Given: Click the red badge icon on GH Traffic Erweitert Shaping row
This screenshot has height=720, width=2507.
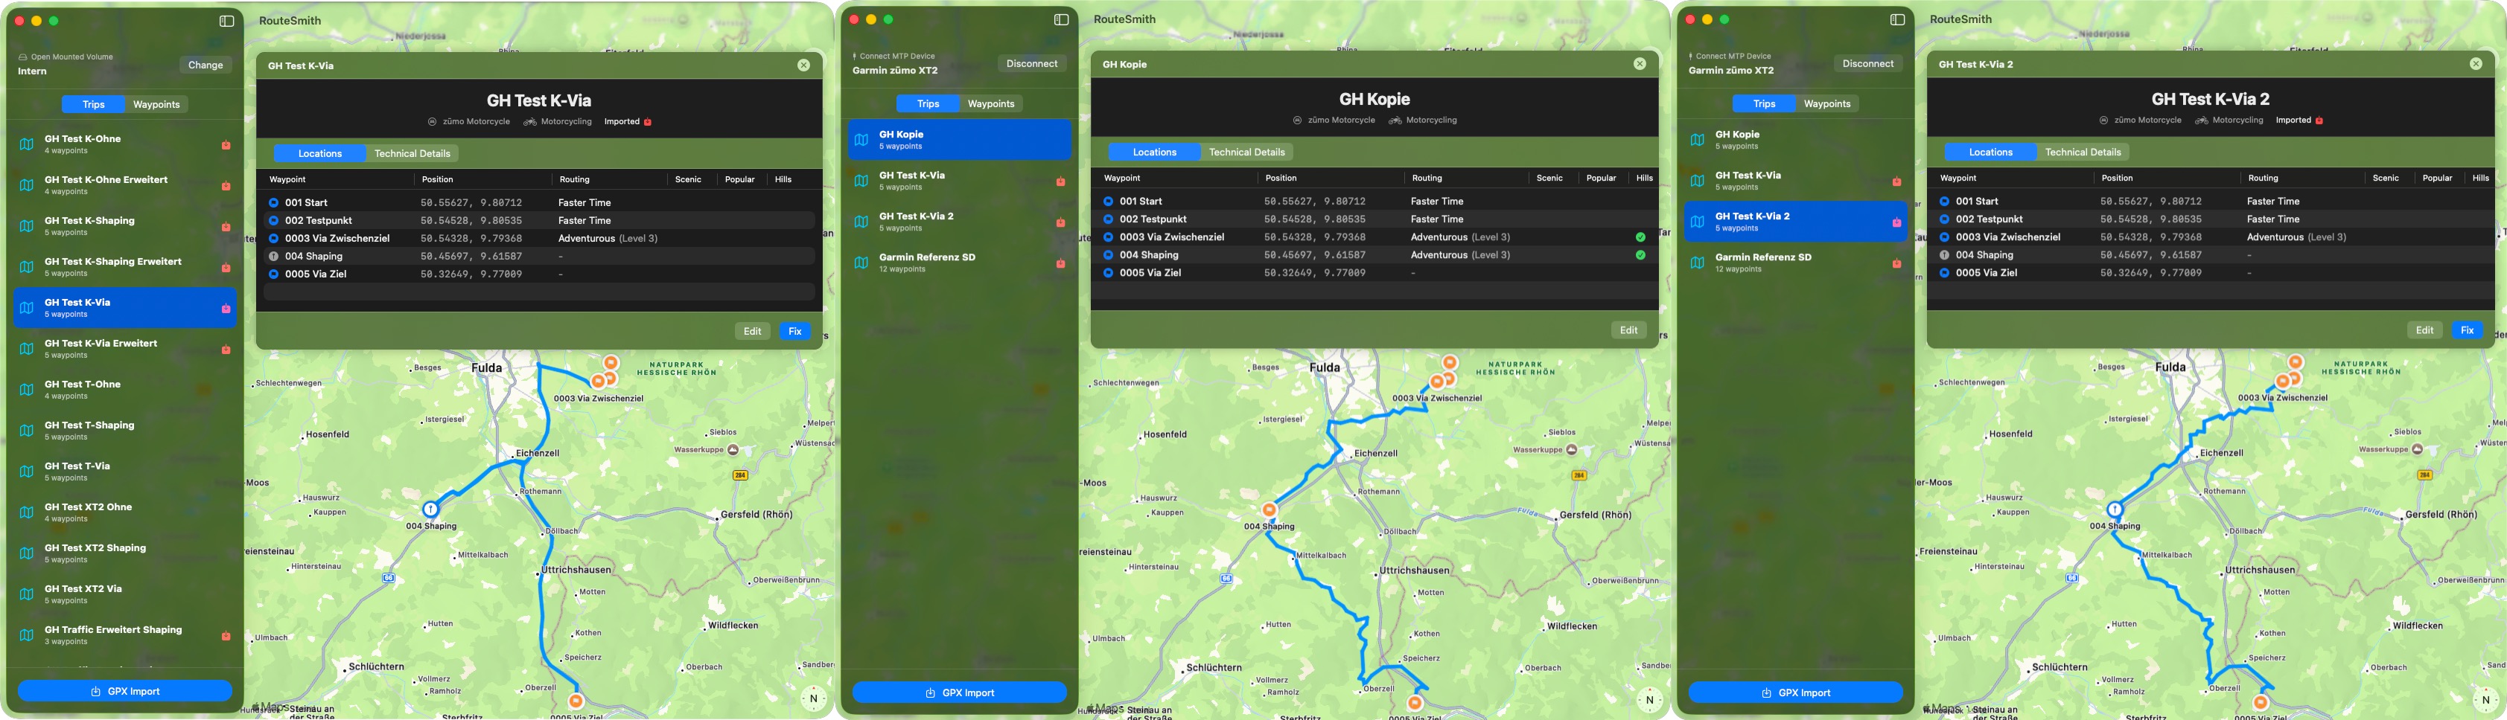Looking at the screenshot, I should pos(226,635).
